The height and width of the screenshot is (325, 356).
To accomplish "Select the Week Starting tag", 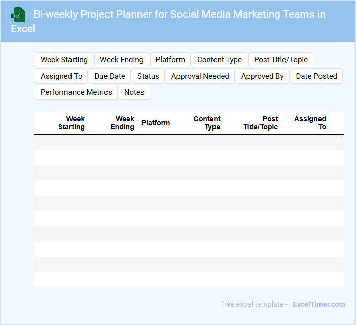I will point(64,60).
